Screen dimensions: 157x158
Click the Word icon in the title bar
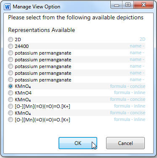[7, 7]
